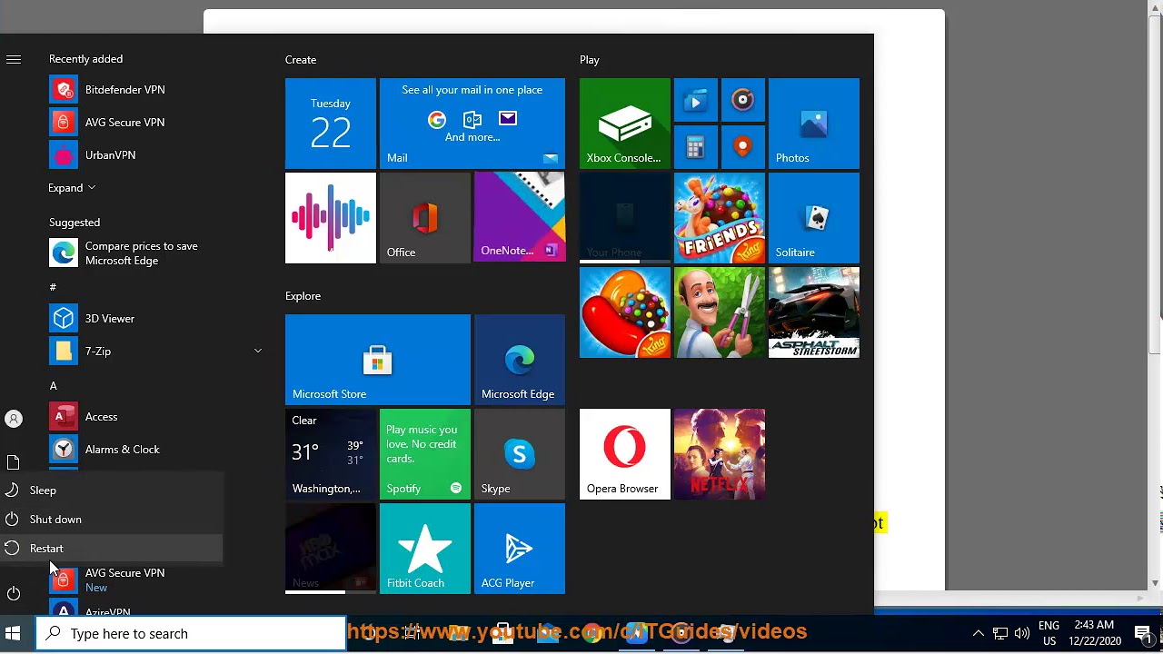The image size is (1163, 654).
Task: Click the Power button icon
Action: pyautogui.click(x=14, y=594)
